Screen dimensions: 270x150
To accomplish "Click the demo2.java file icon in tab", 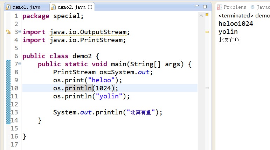I will [x=53, y=7].
